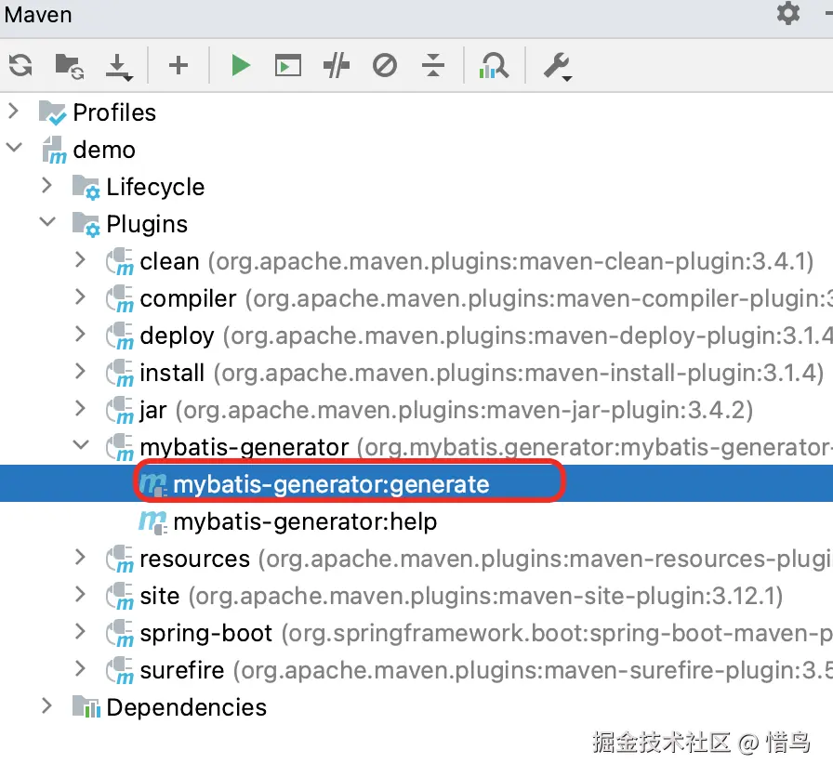Download sources and documentation icon
Viewport: 833px width, 777px height.
[119, 67]
